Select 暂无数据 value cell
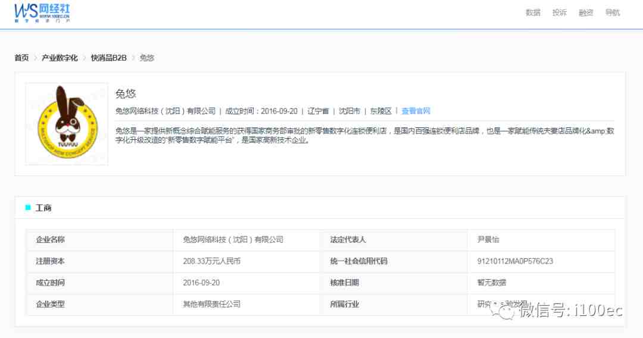 click(x=541, y=283)
